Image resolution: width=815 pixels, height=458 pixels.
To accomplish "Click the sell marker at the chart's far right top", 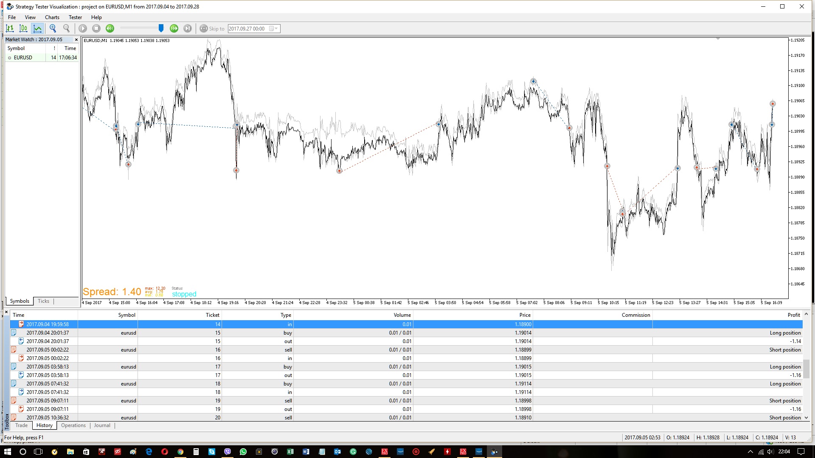I will [773, 104].
